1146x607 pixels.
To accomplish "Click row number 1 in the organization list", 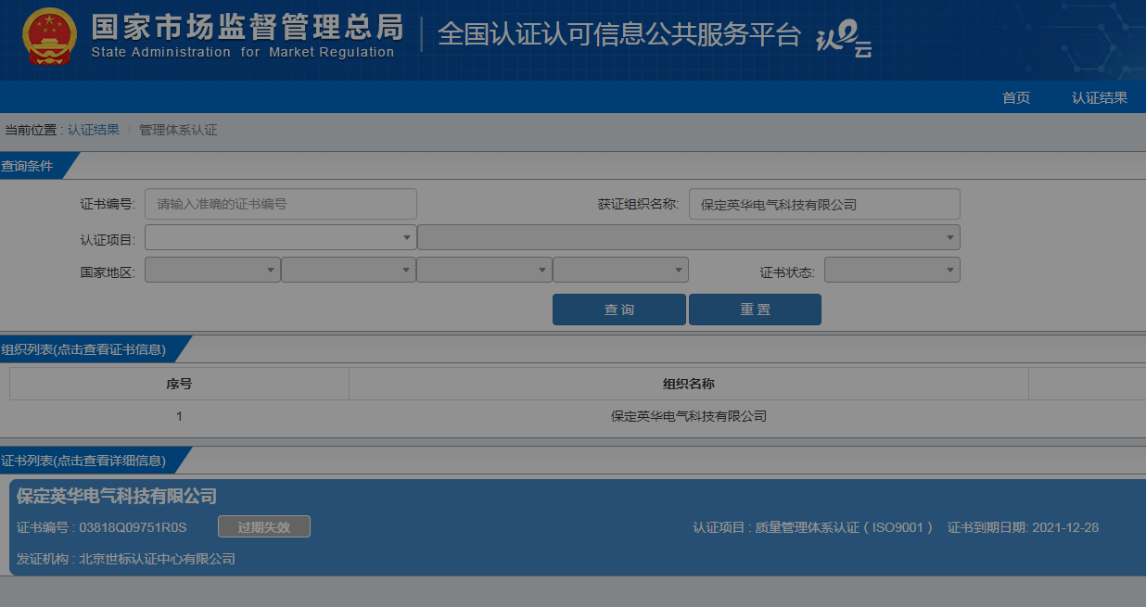I will click(179, 417).
